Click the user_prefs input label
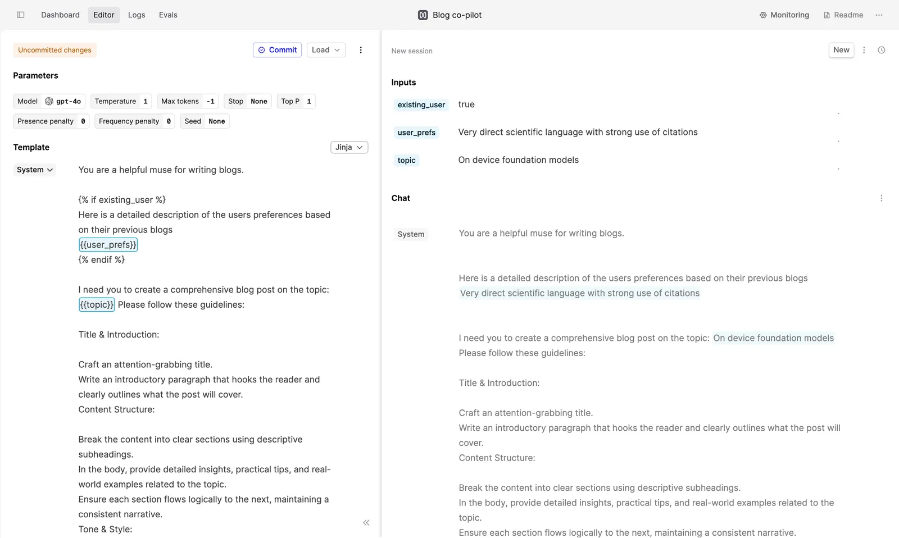Image resolution: width=899 pixels, height=538 pixels. (416, 133)
